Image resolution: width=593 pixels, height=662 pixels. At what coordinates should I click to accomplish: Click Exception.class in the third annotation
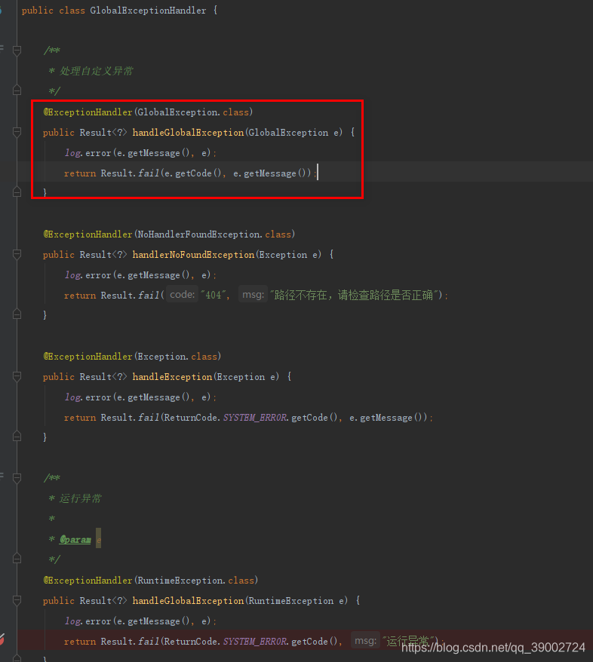point(177,357)
